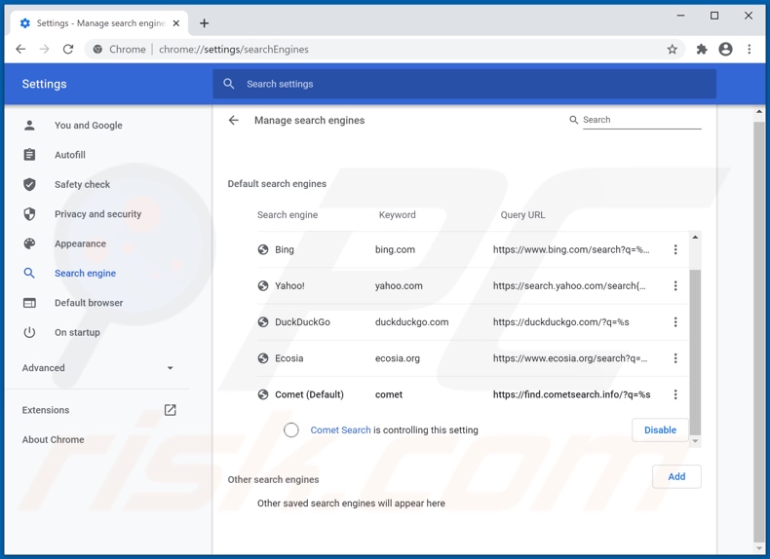The height and width of the screenshot is (559, 770).
Task: Expand the Advanced section
Action: tap(96, 367)
